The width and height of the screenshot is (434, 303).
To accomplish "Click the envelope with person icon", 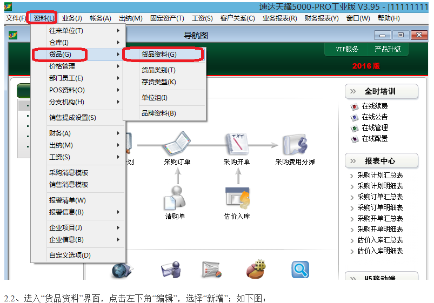I will [x=171, y=269].
